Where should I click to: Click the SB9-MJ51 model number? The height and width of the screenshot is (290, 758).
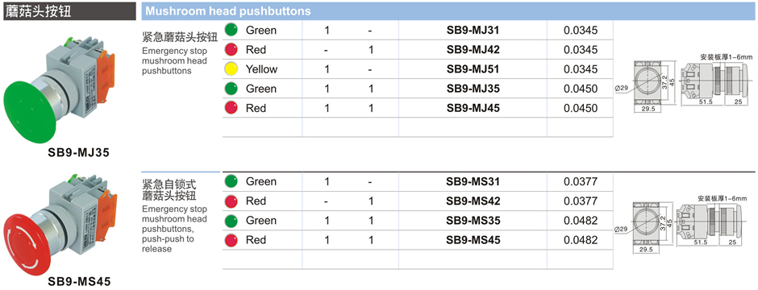click(473, 69)
